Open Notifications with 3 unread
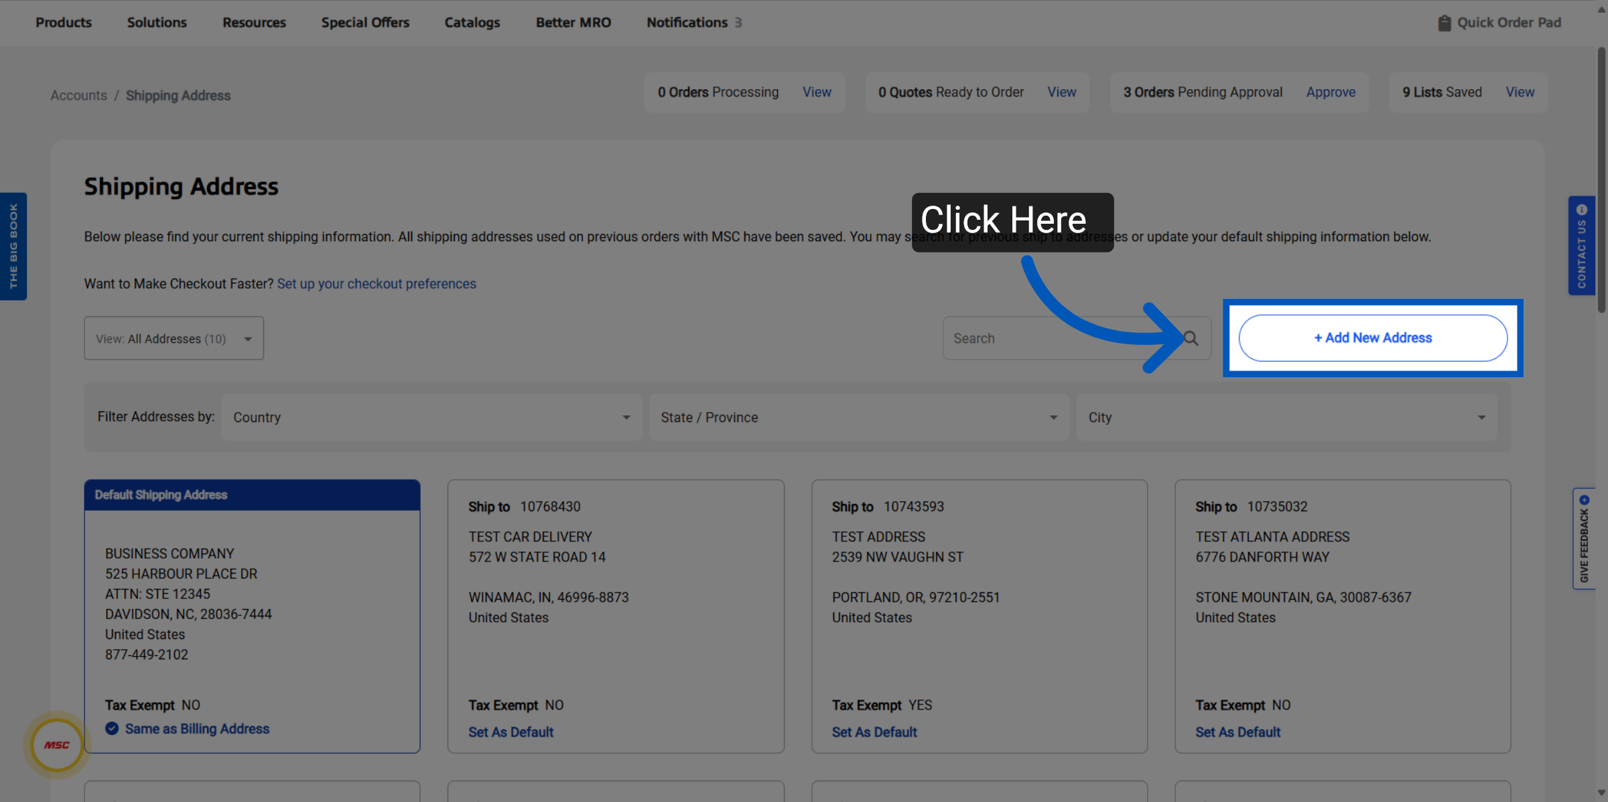 coord(694,22)
